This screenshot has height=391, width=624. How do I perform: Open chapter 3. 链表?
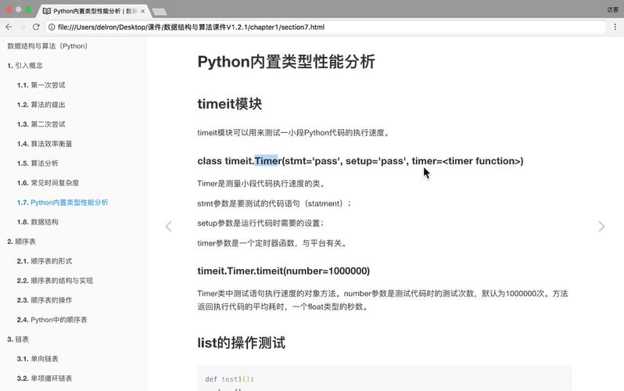tap(18, 339)
